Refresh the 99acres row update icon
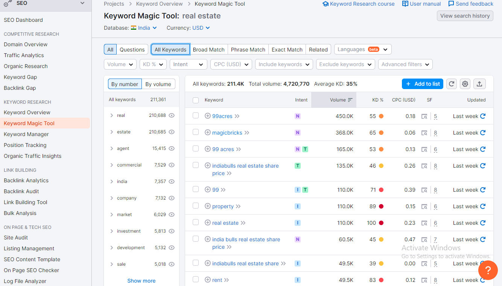 (483, 116)
